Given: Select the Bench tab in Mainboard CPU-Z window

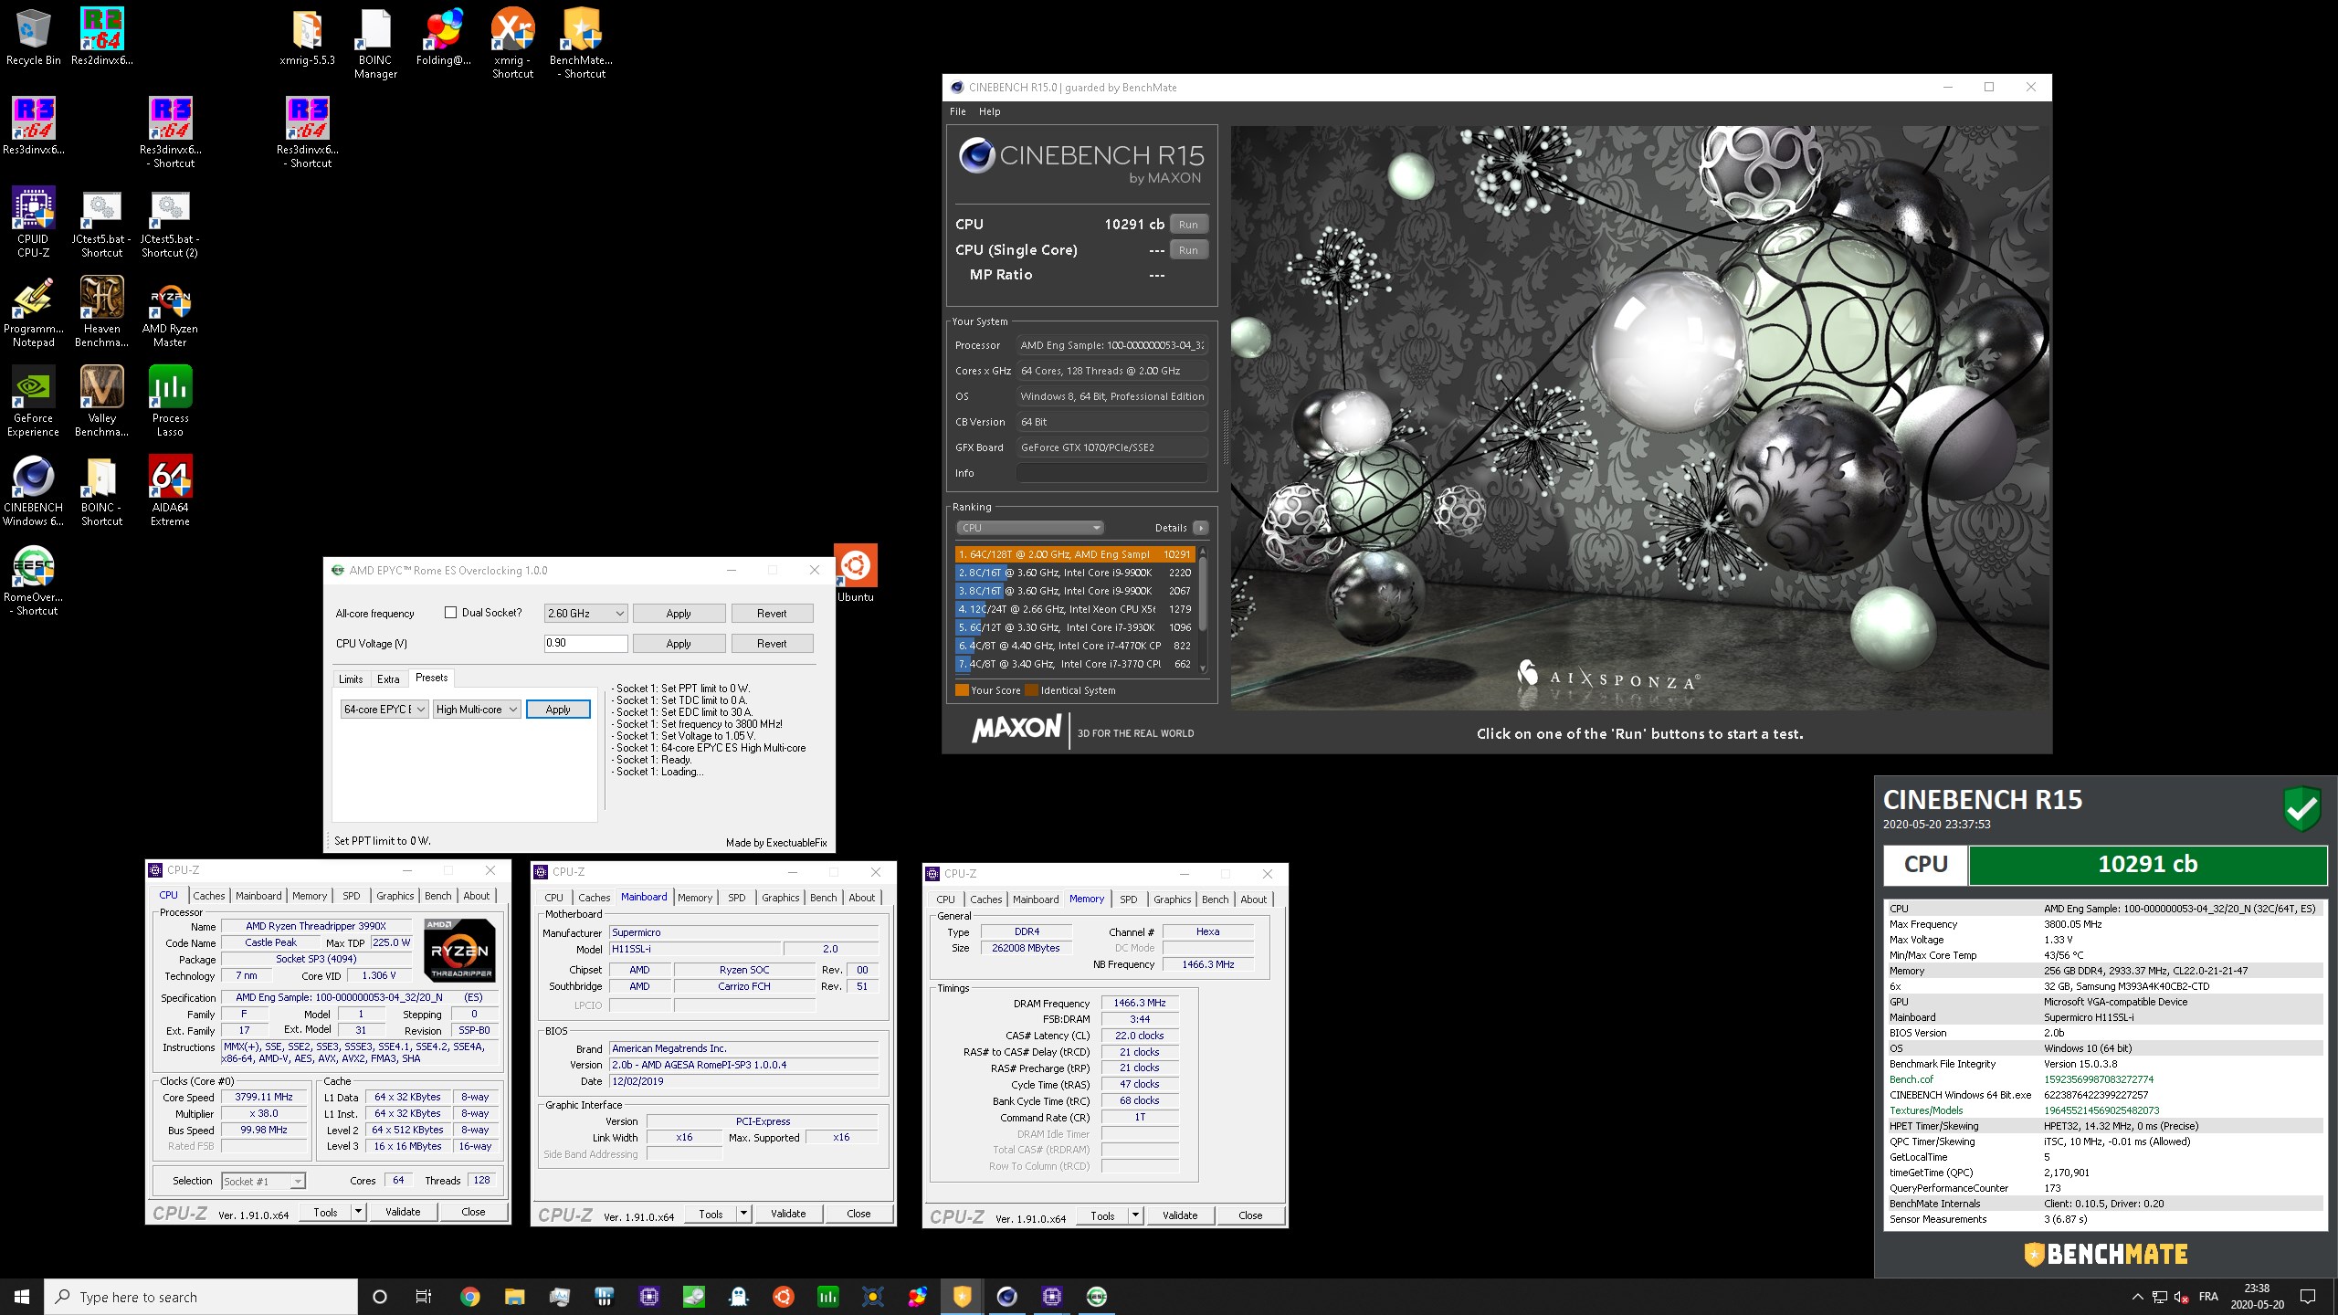Looking at the screenshot, I should point(823,898).
